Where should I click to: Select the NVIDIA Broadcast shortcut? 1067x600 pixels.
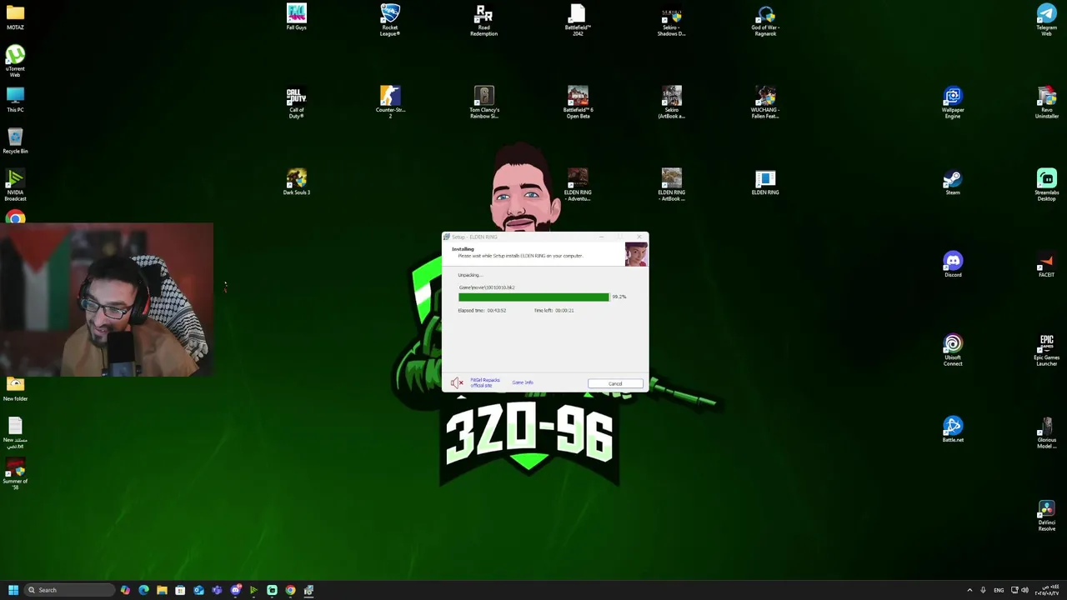click(x=15, y=185)
